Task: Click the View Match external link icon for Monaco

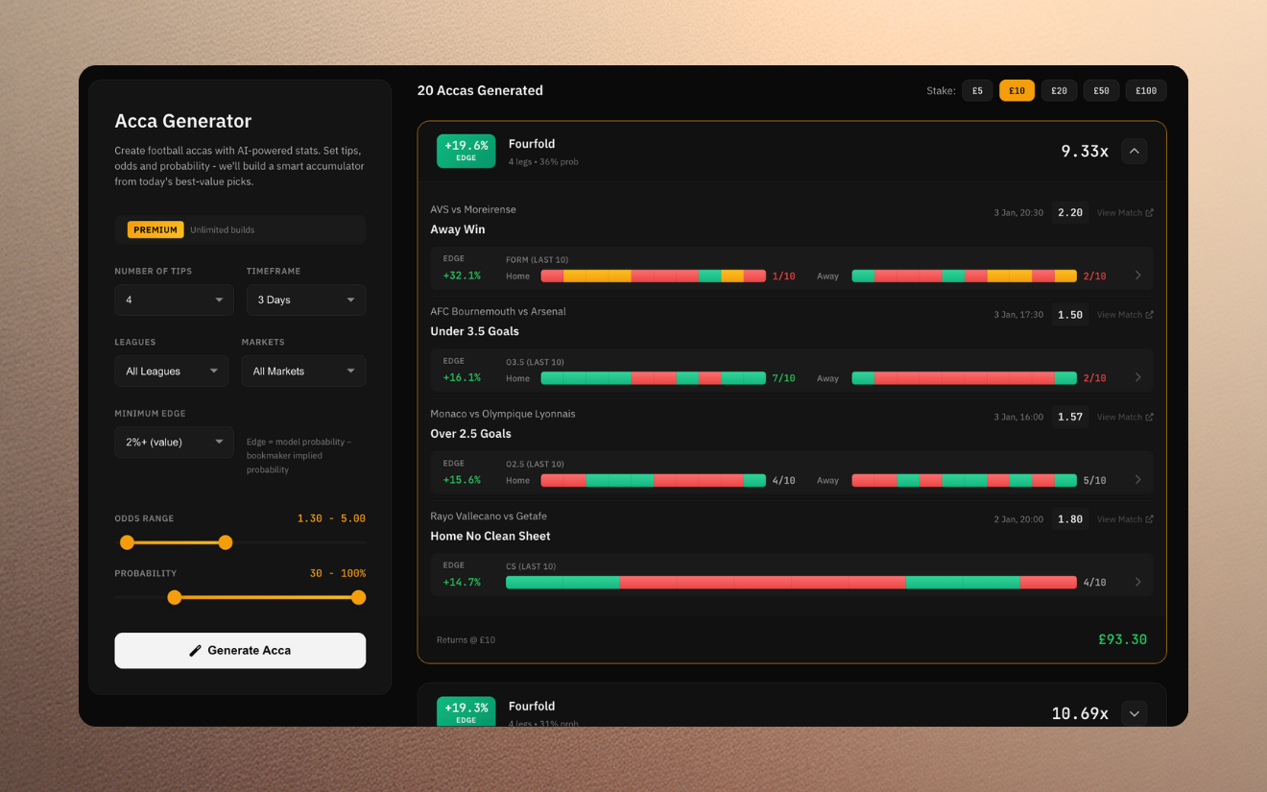Action: point(1148,417)
